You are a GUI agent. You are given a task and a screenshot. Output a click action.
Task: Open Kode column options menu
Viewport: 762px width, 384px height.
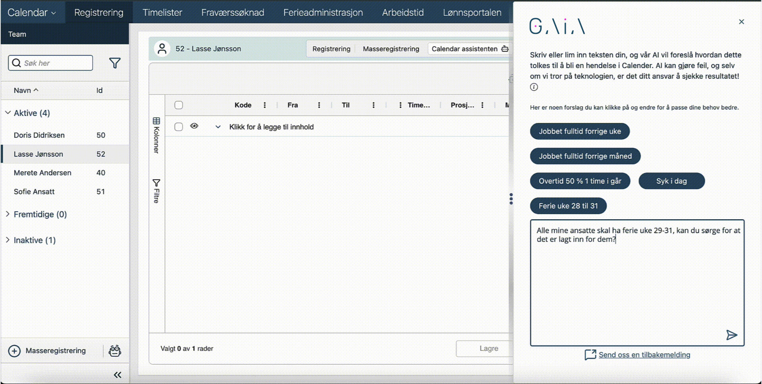[x=265, y=105]
